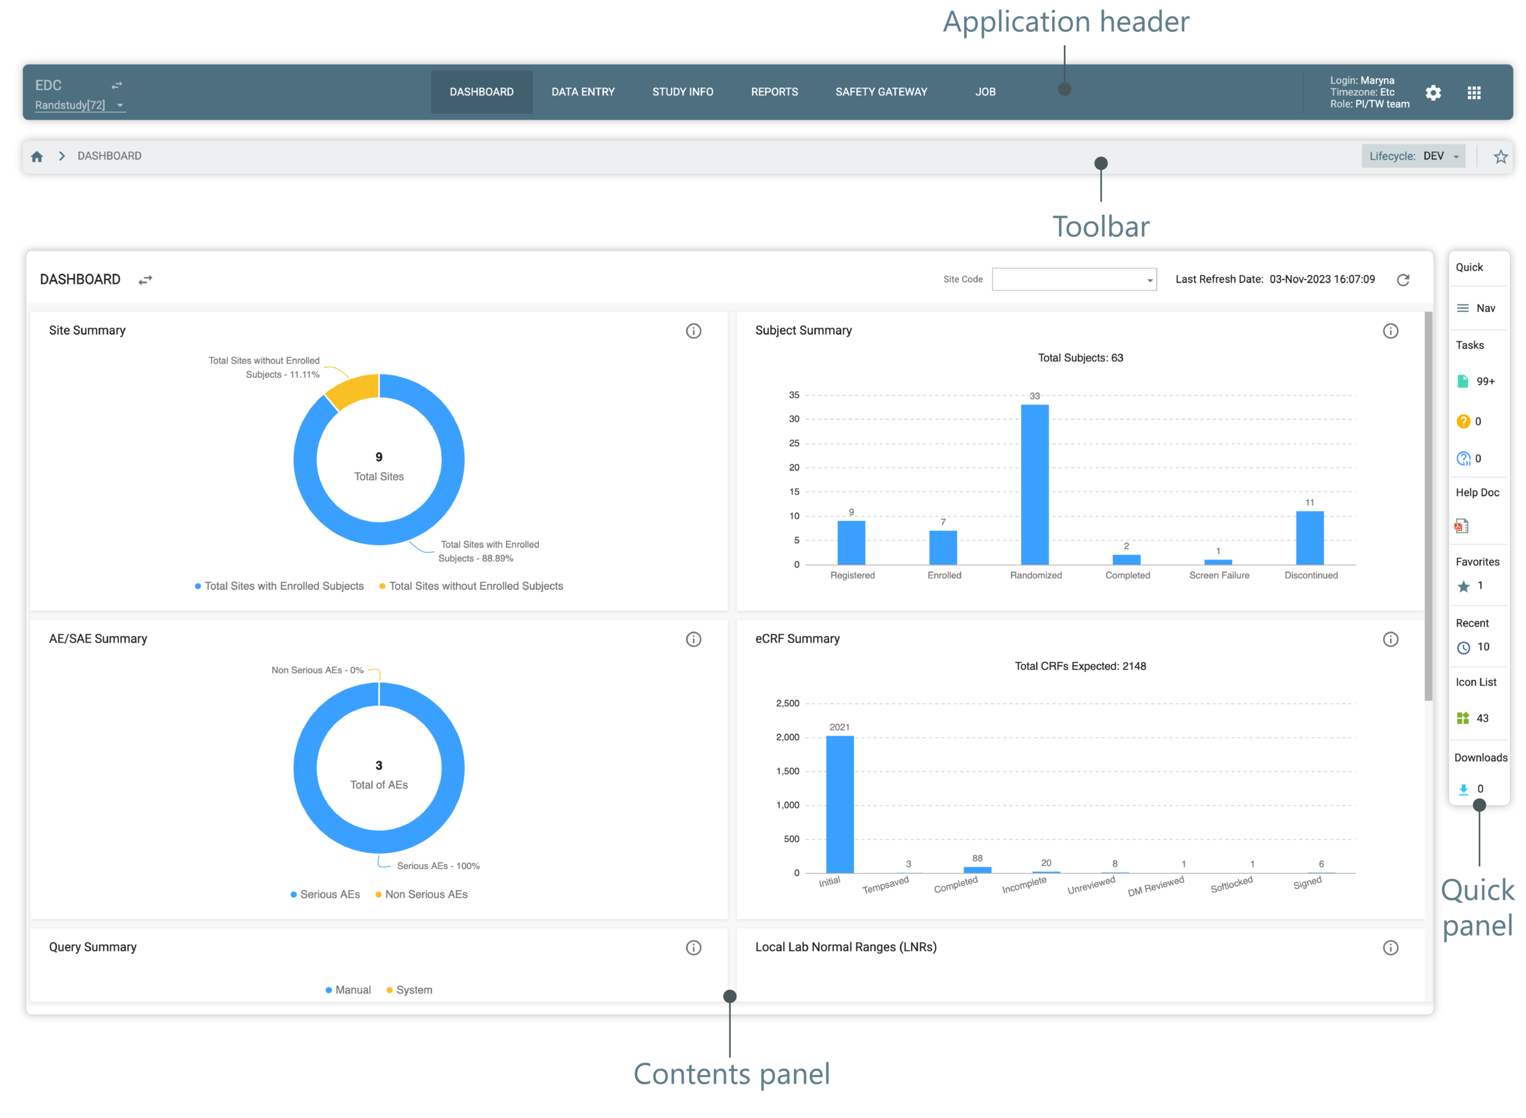Switch to STUDY INFO tab
Viewport: 1526px width, 1118px height.
682,92
